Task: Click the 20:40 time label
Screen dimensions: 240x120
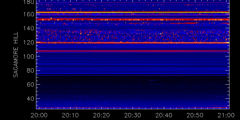Action: click(x=164, y=115)
